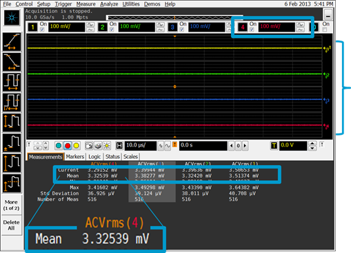The width and height of the screenshot is (351, 253).
Task: Switch to the Status tab
Action: click(112, 157)
